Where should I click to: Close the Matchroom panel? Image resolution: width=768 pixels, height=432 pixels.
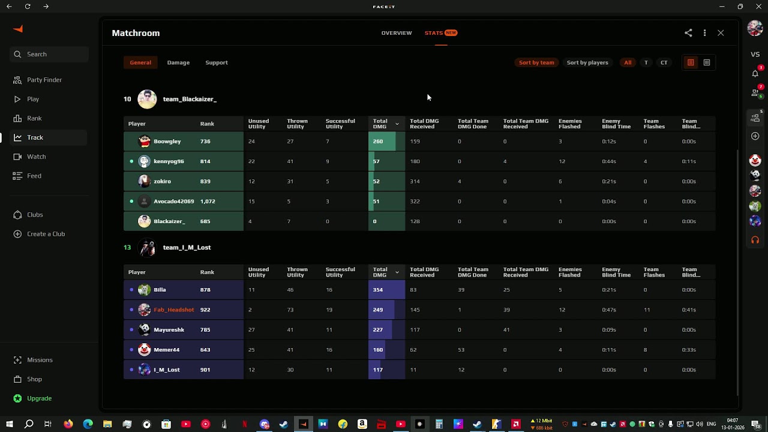click(x=721, y=33)
